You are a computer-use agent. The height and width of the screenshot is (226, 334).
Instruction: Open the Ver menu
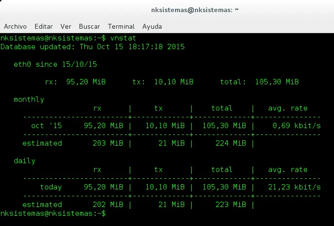(x=66, y=26)
